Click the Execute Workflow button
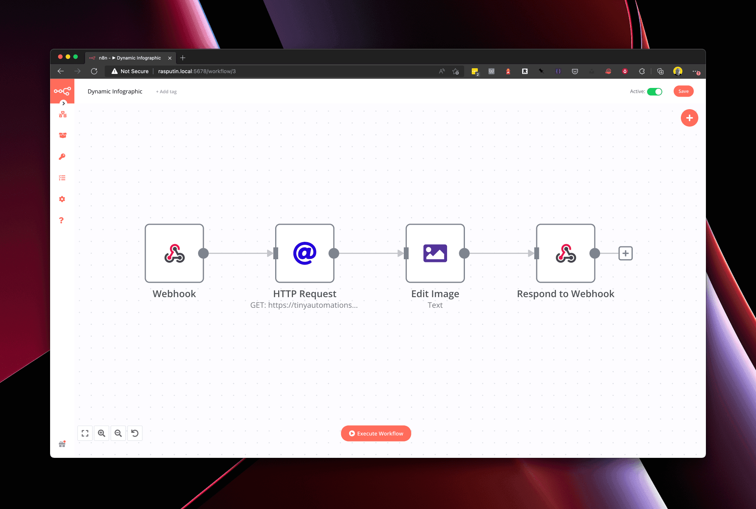 click(x=376, y=434)
